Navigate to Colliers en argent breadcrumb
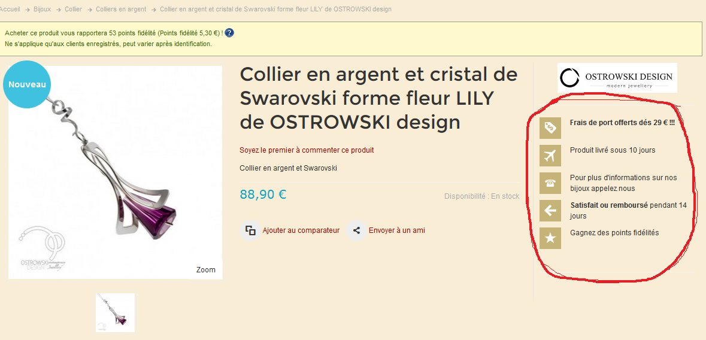706x340 pixels. (121, 9)
